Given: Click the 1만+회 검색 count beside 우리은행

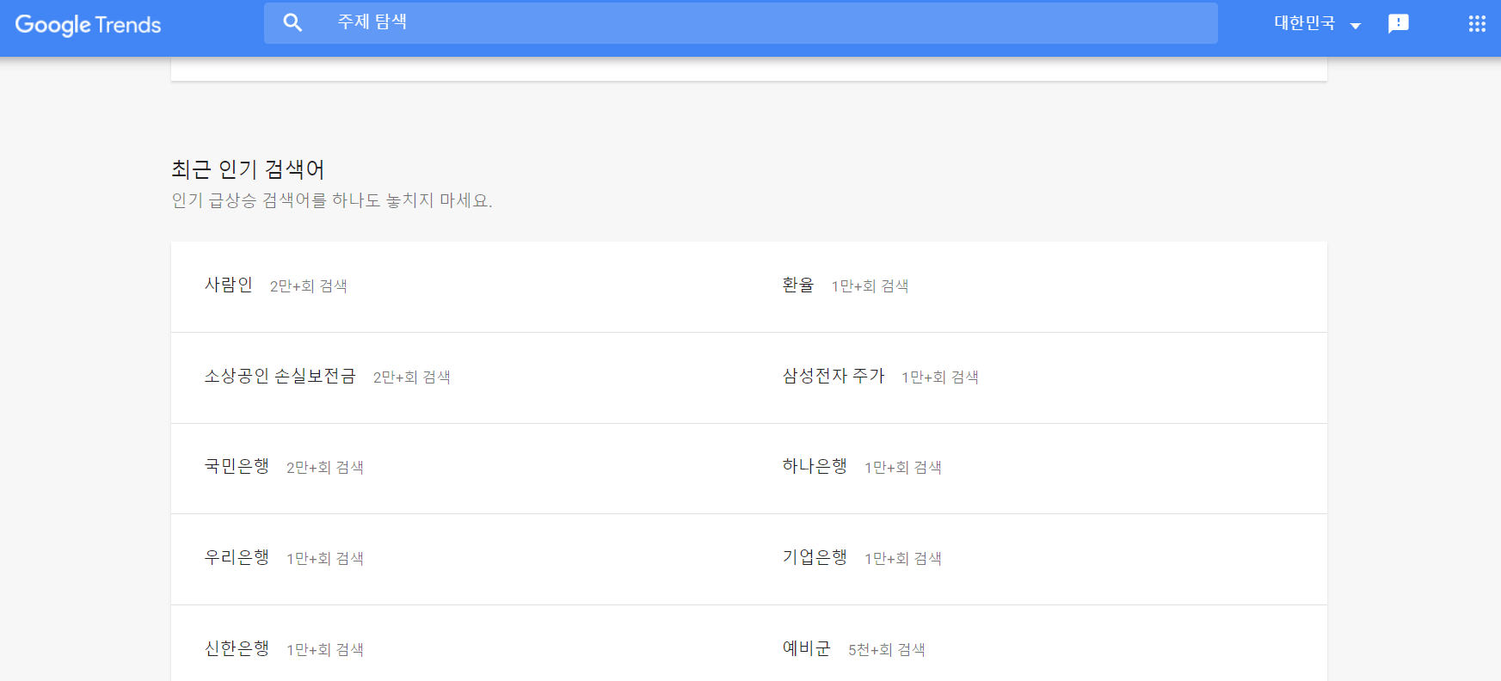Looking at the screenshot, I should pos(325,559).
